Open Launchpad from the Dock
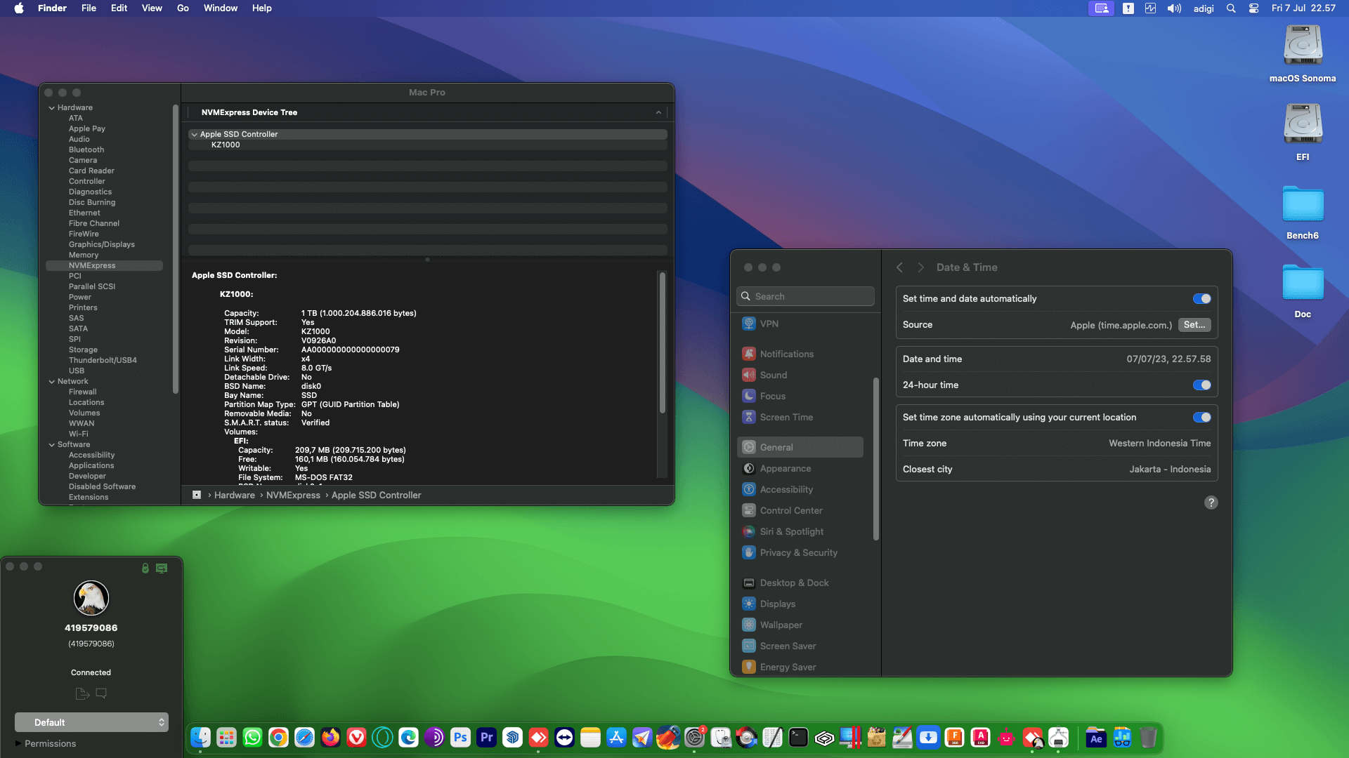 coord(226,738)
